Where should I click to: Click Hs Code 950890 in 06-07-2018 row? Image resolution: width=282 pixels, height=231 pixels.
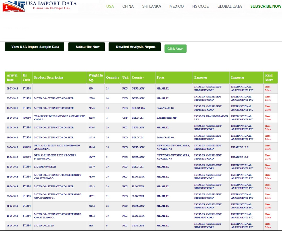pos(27,118)
